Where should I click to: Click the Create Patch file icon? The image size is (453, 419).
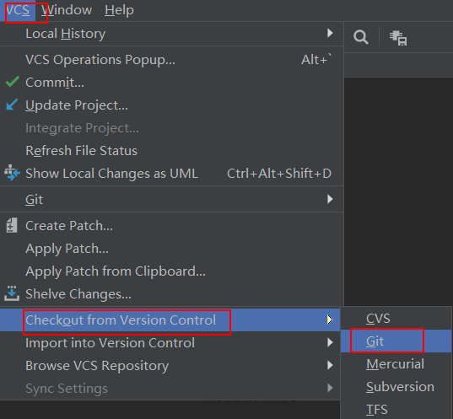tap(12, 225)
